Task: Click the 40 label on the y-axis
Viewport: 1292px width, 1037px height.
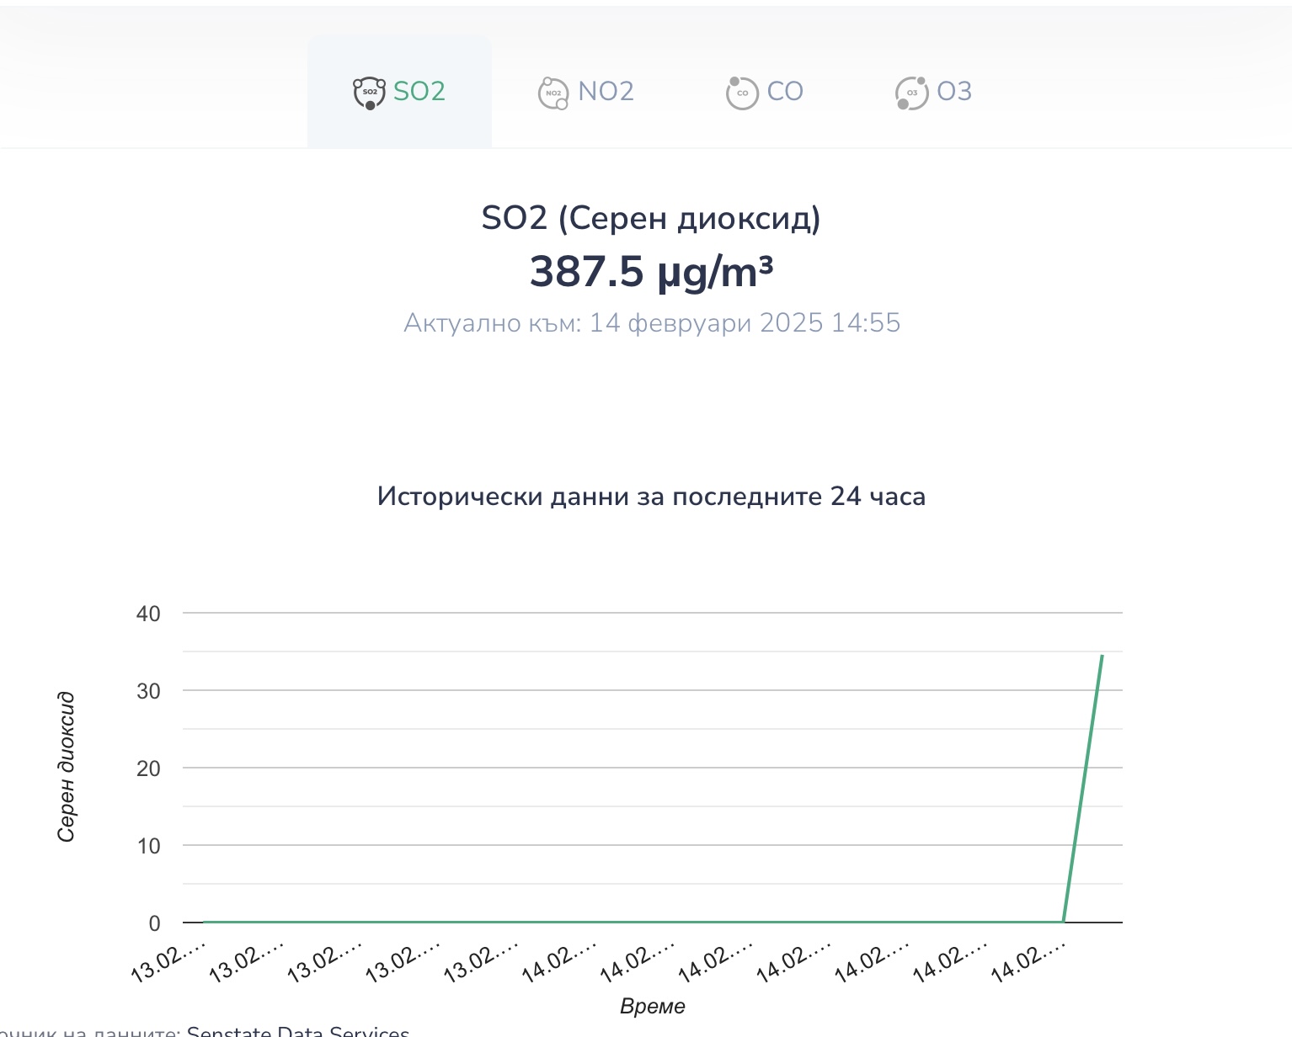Action: tap(148, 614)
